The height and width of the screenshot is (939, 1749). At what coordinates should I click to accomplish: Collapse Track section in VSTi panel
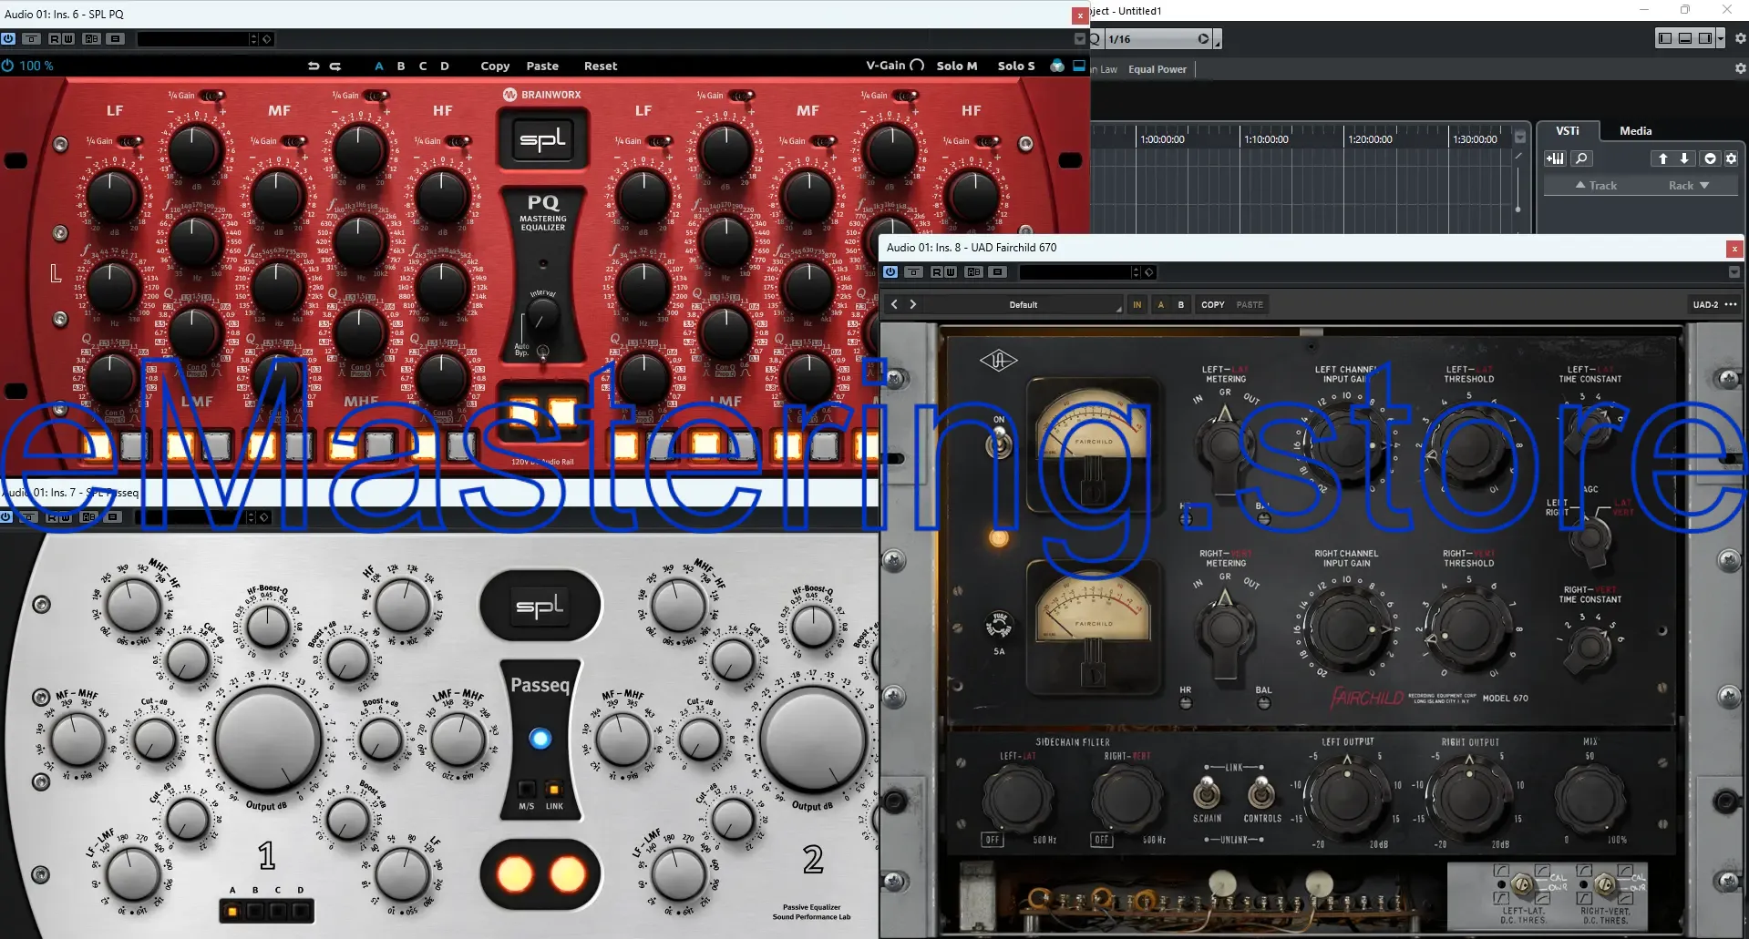[1596, 185]
